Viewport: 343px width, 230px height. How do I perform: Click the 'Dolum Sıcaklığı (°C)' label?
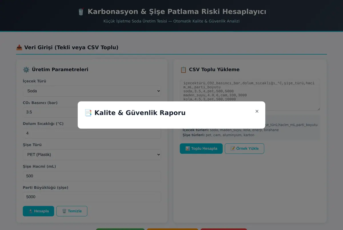43,124
